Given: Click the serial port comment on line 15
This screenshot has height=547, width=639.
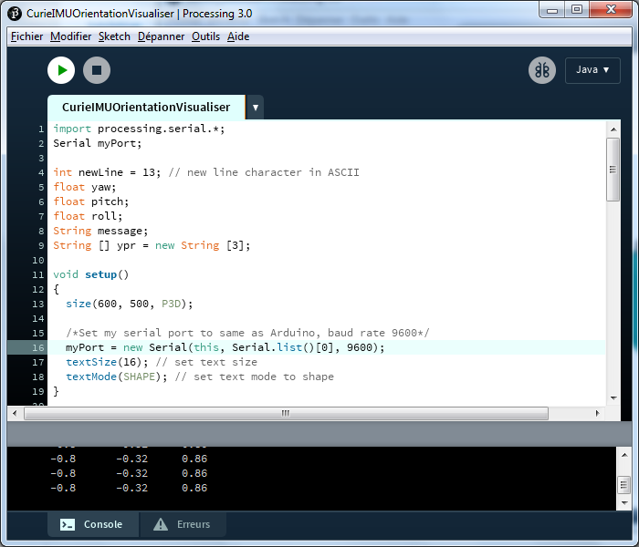Looking at the screenshot, I should coord(247,333).
